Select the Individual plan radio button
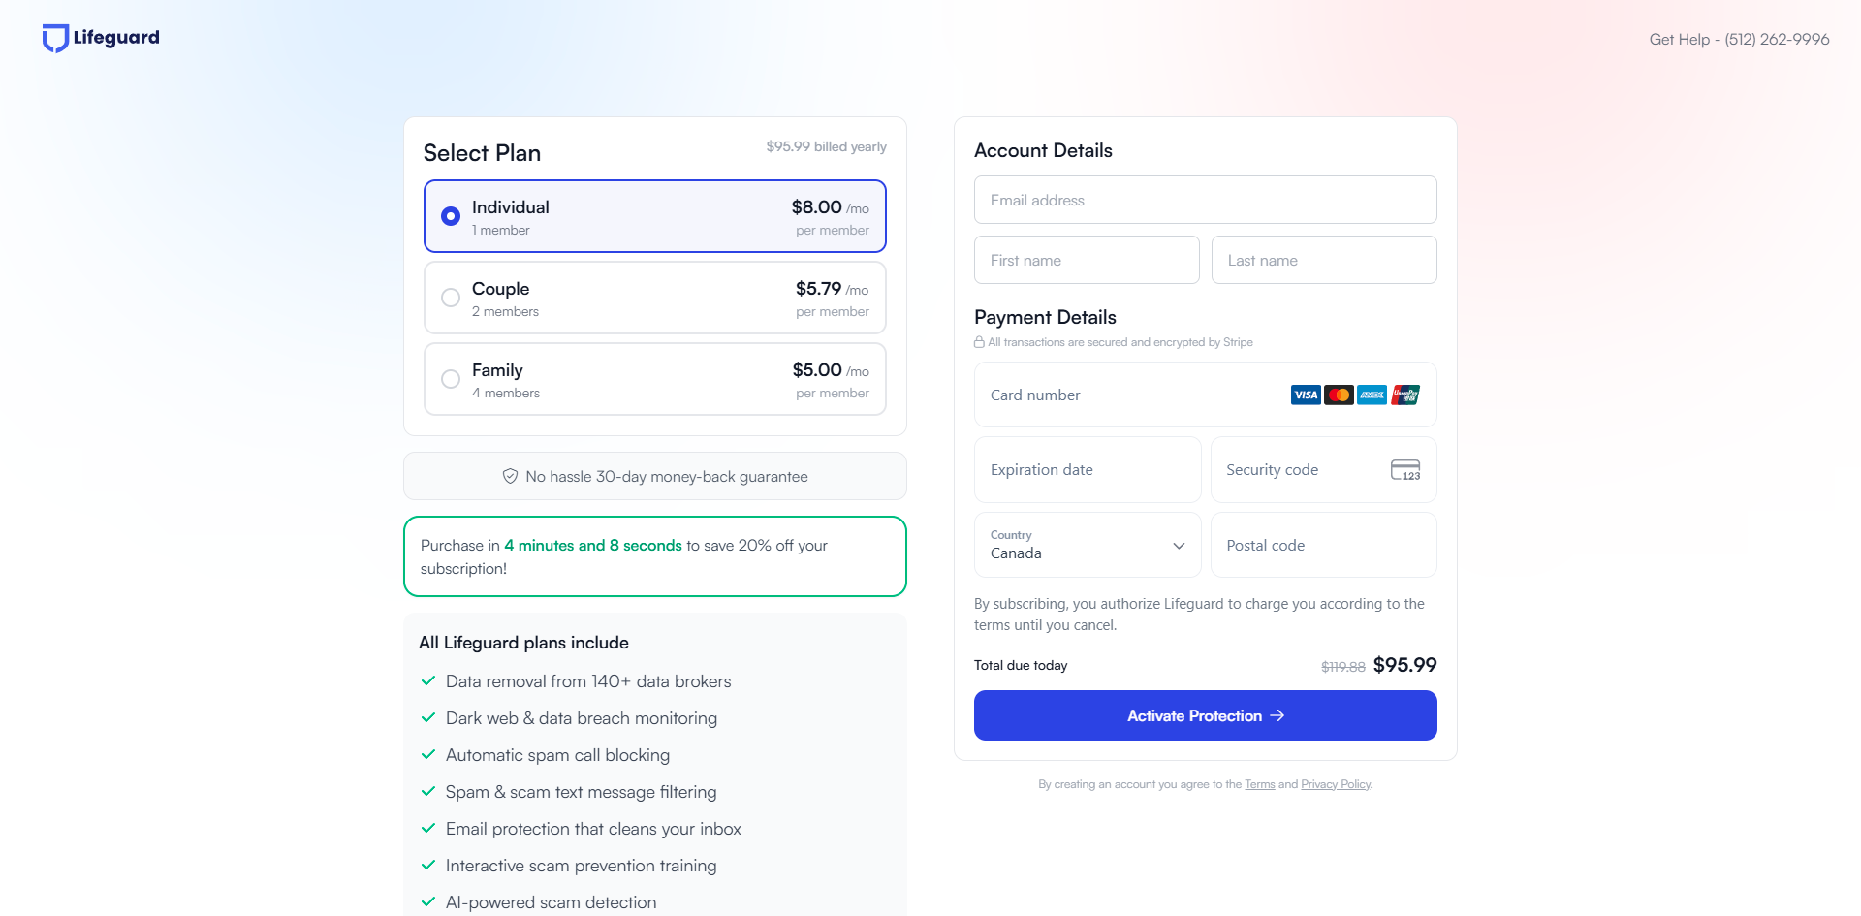 coord(451,216)
